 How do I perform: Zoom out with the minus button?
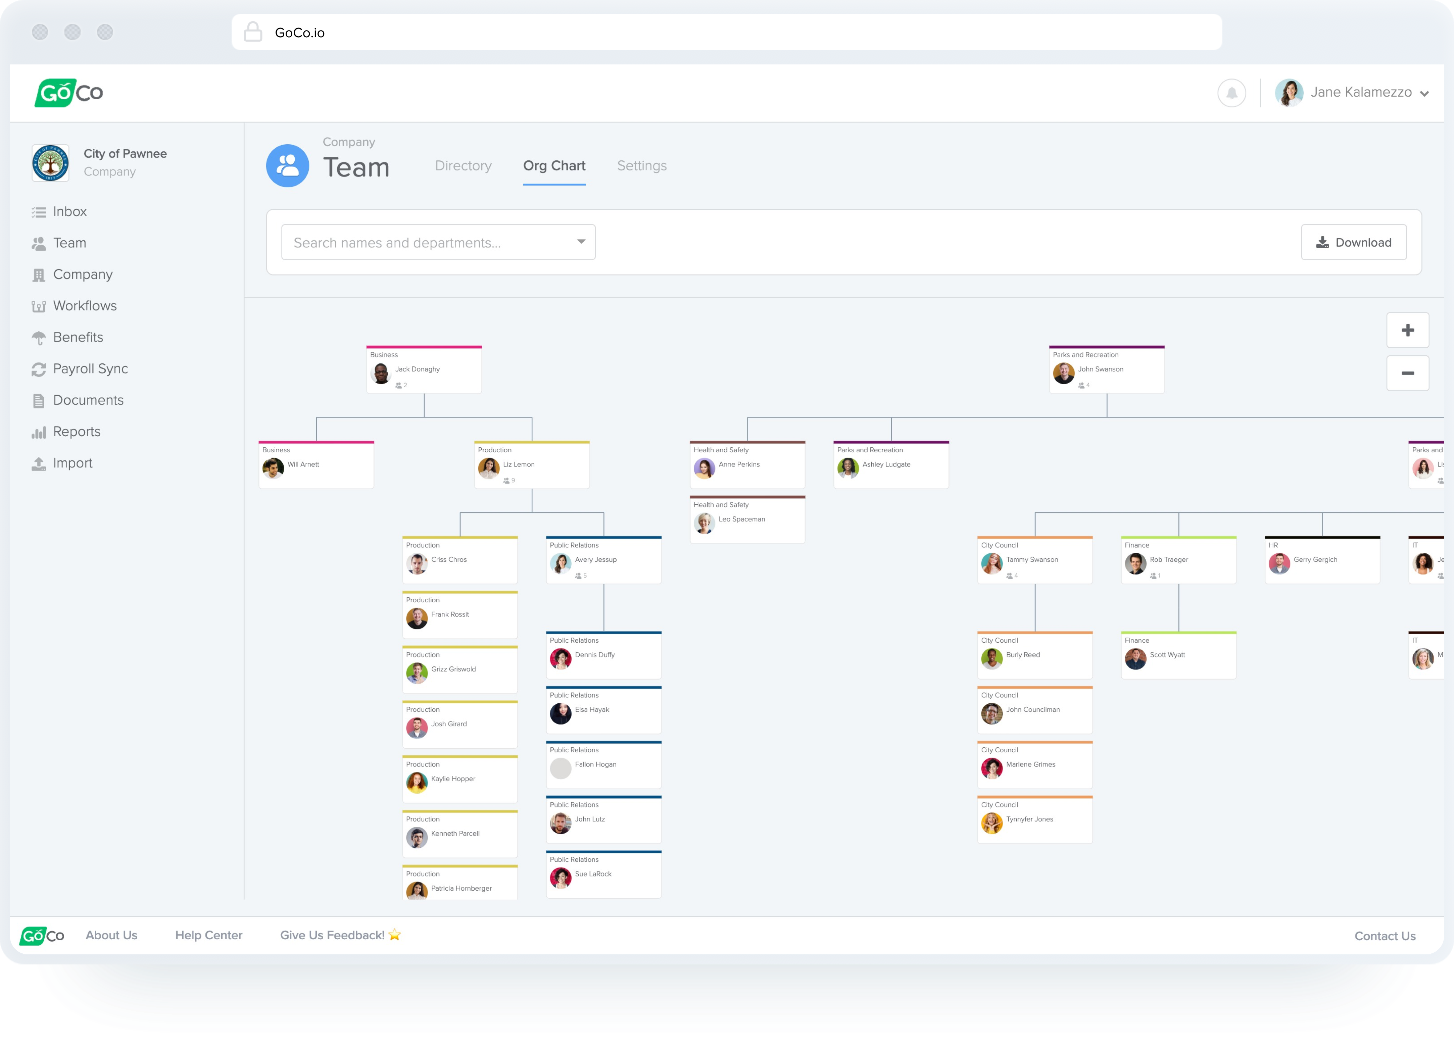tap(1407, 373)
